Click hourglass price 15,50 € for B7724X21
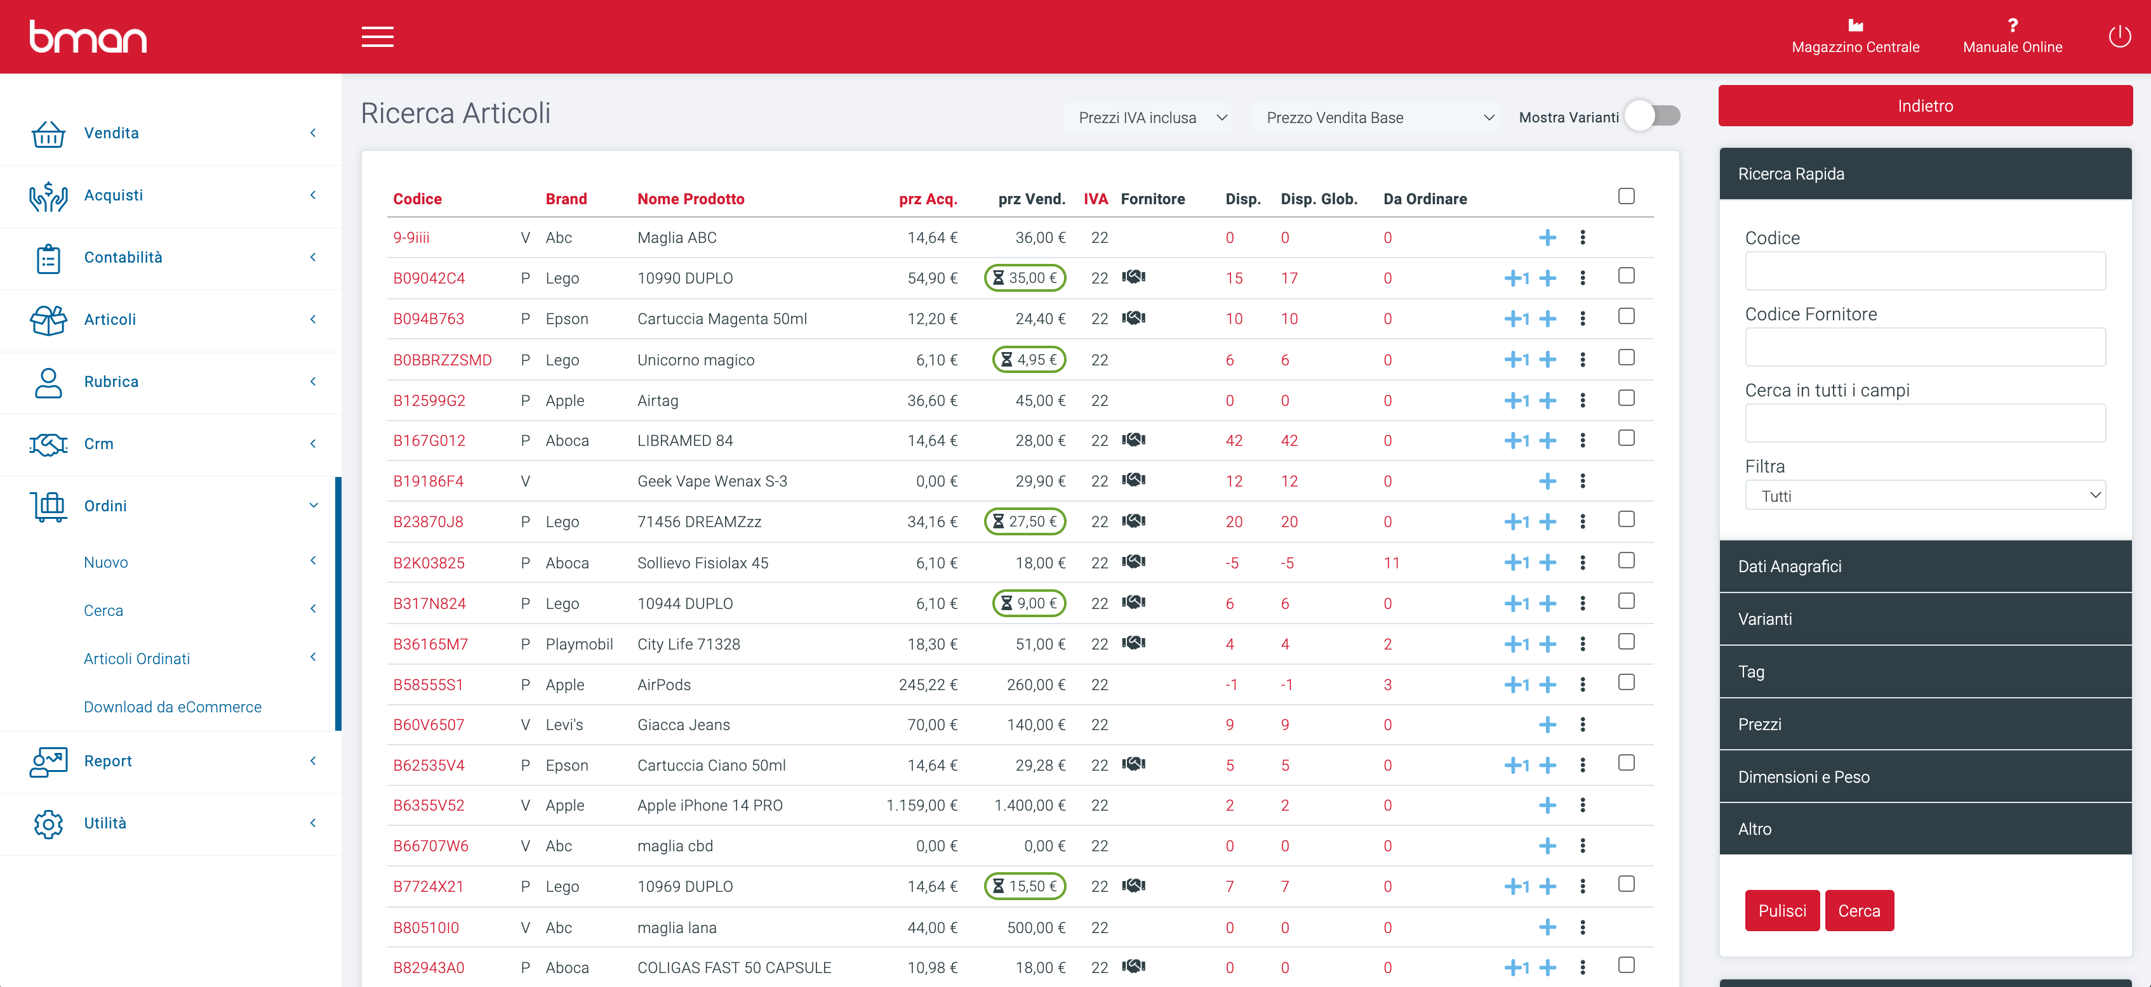This screenshot has height=987, width=2151. tap(1025, 886)
